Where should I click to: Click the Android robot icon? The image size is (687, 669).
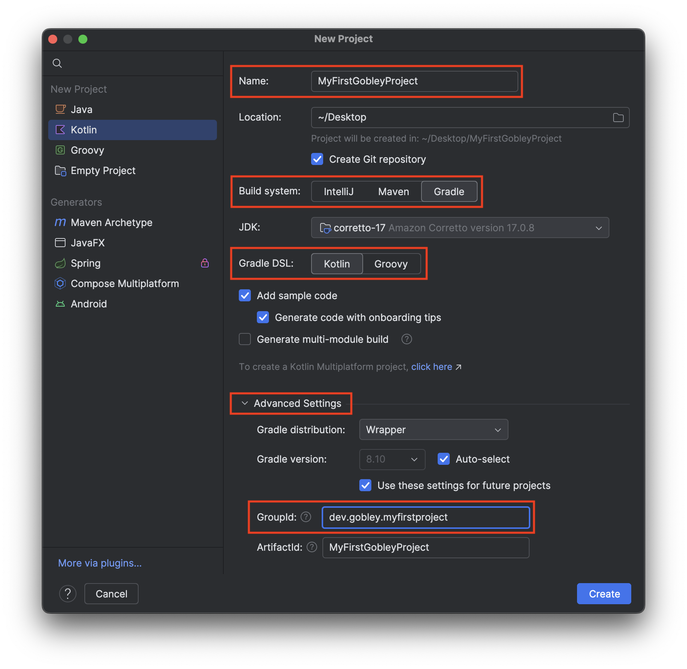tap(60, 304)
